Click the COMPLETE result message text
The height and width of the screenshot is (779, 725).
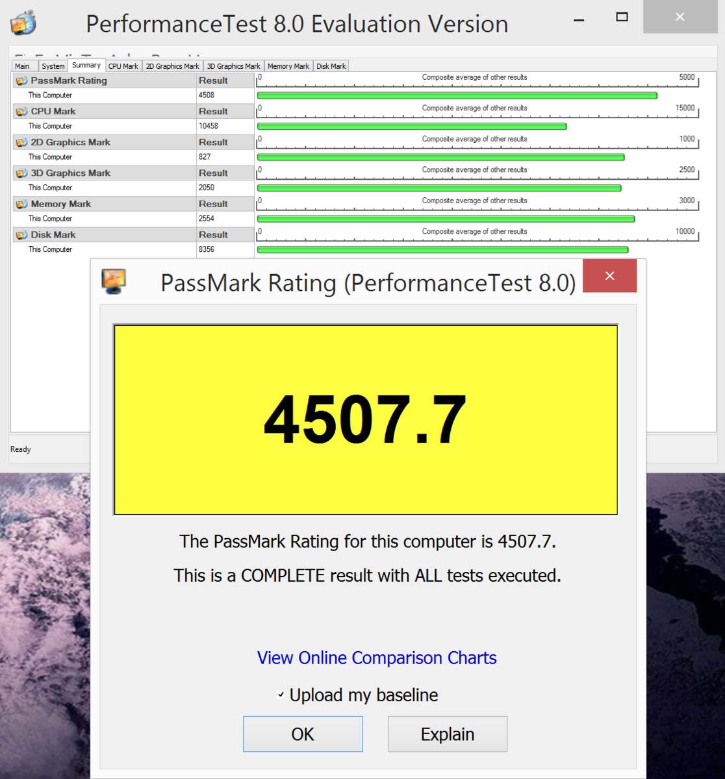point(367,576)
